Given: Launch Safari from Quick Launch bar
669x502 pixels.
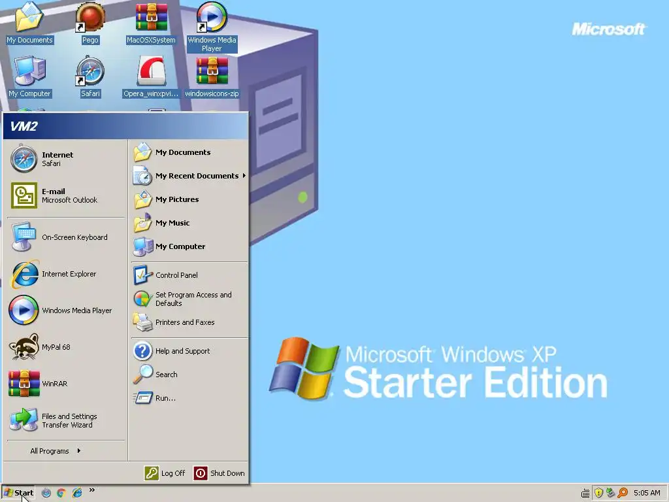Looking at the screenshot, I should point(46,493).
